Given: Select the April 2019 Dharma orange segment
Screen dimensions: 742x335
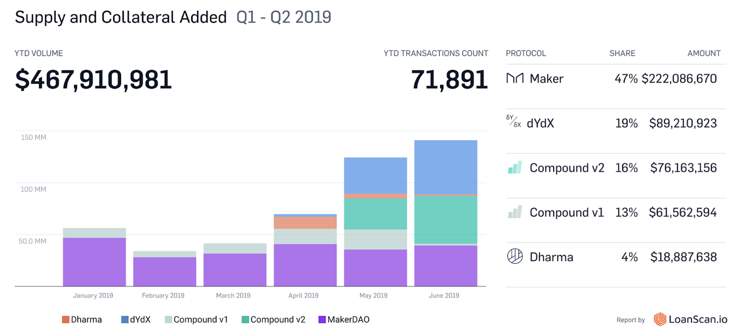Looking at the screenshot, I should [305, 223].
